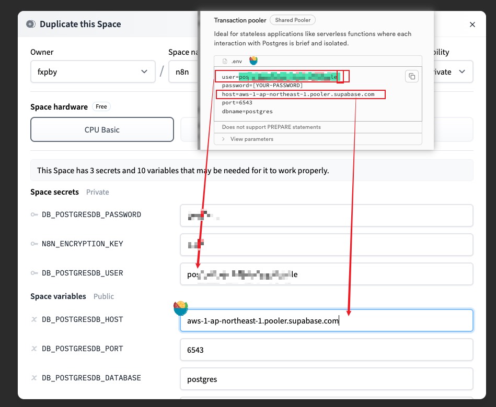Close the Duplicate this Space dialog
This screenshot has height=407, width=496.
coord(472,25)
